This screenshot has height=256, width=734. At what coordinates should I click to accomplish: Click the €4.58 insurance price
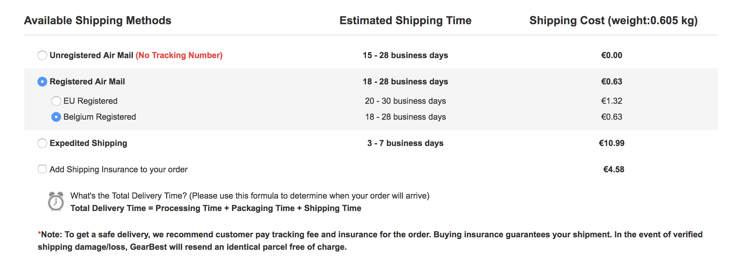click(x=614, y=170)
